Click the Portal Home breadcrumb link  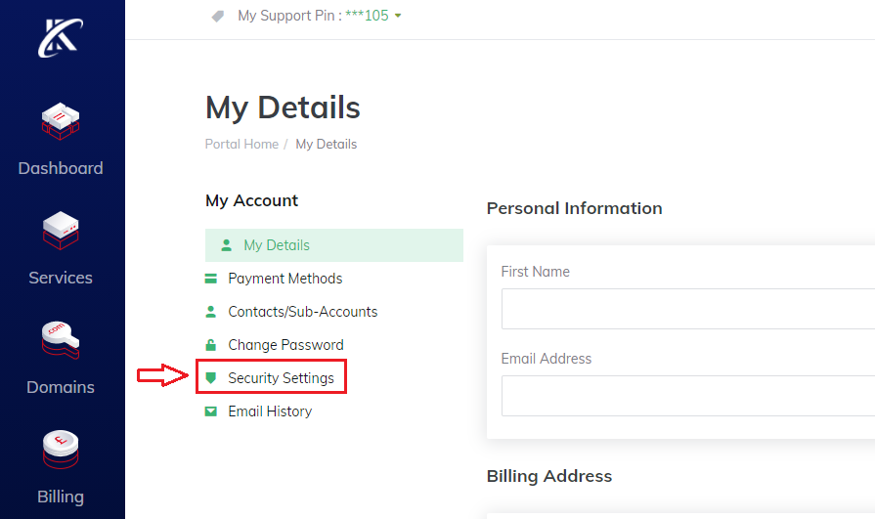click(x=241, y=144)
